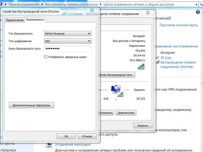Click the Устранение неполадок icon
The width and height of the screenshot is (203, 152).
point(49,145)
